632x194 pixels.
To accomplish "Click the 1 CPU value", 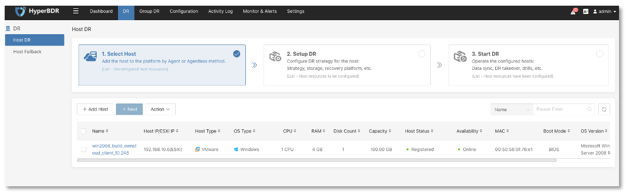I will pos(287,150).
